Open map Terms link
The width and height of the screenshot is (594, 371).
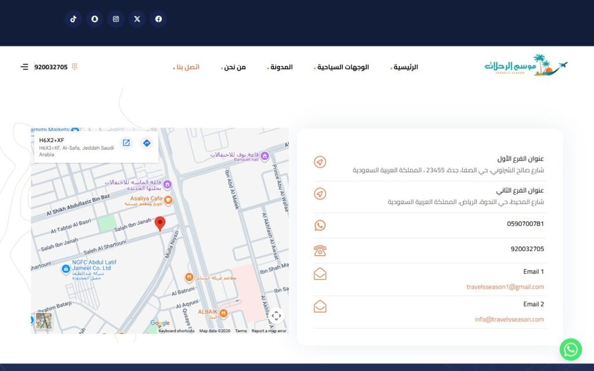tap(241, 331)
